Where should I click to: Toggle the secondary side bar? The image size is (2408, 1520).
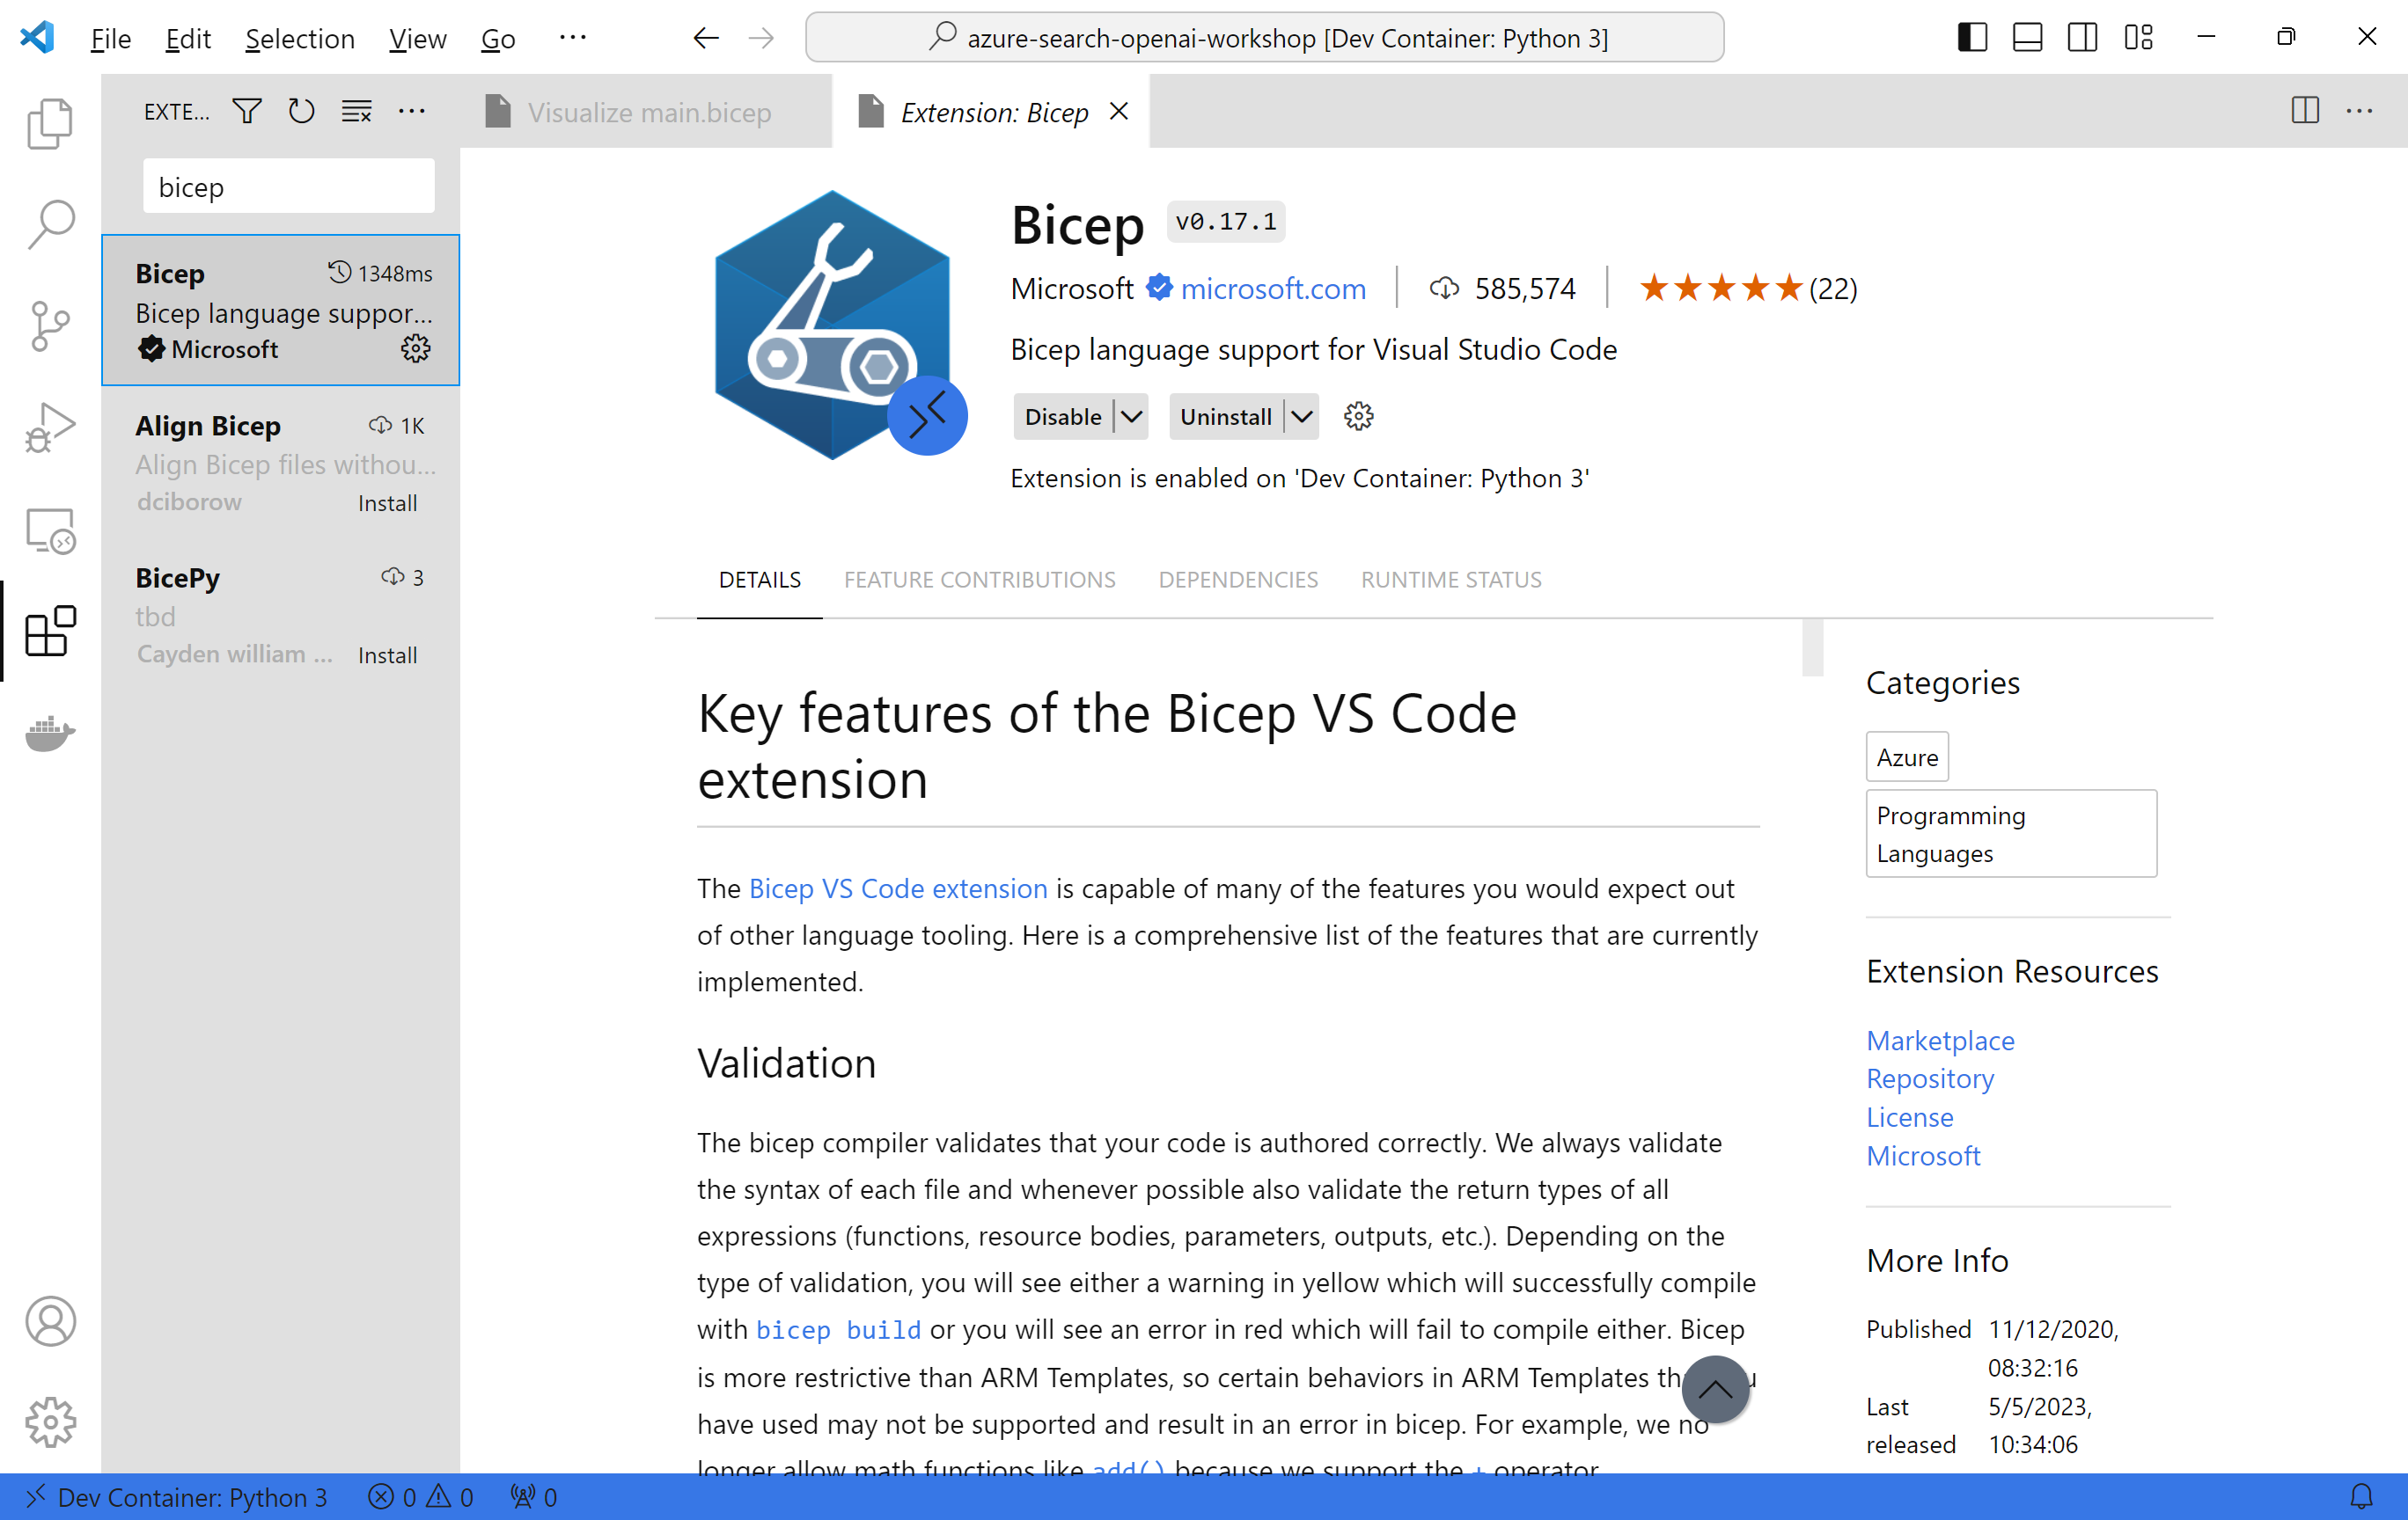tap(2083, 38)
